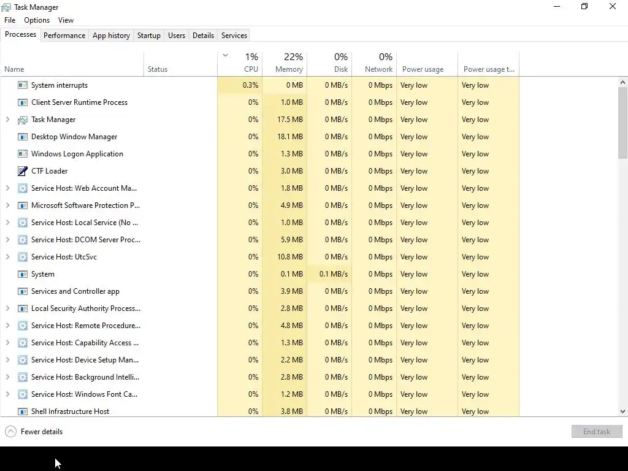Click the Task Manager title bar app icon
The image size is (628, 471).
tap(6, 7)
